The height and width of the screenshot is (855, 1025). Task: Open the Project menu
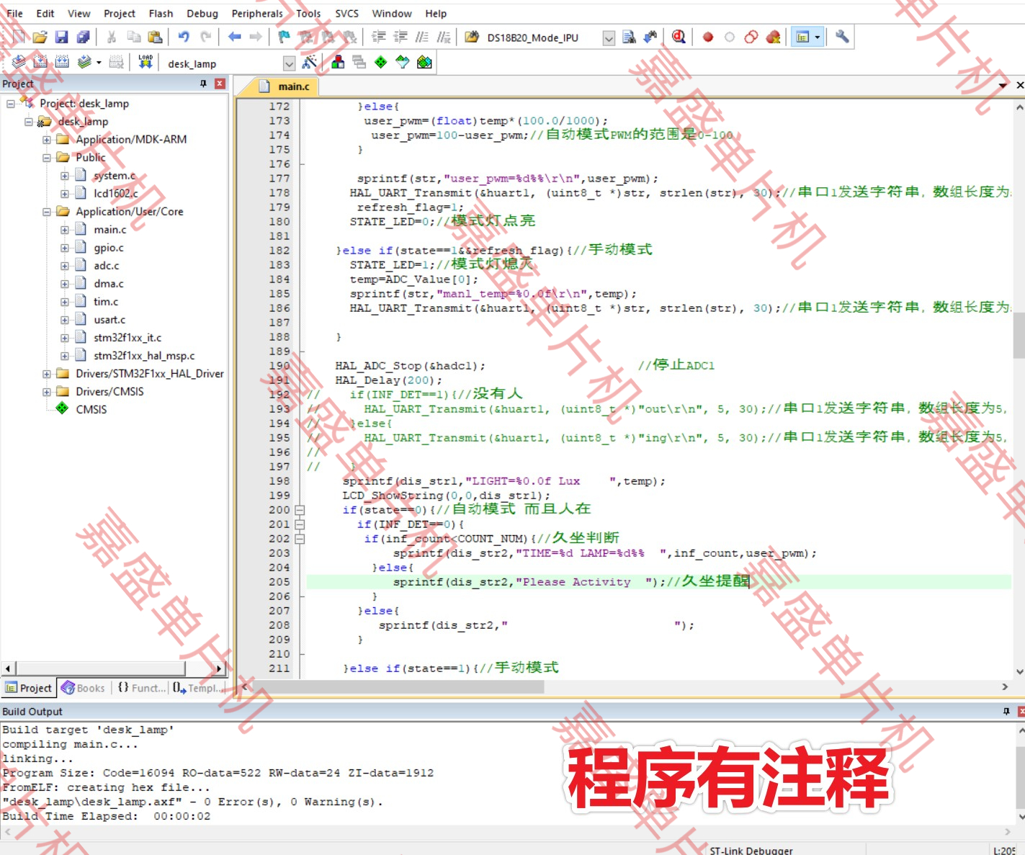tap(120, 13)
